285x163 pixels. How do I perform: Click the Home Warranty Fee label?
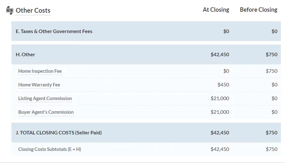coord(39,85)
